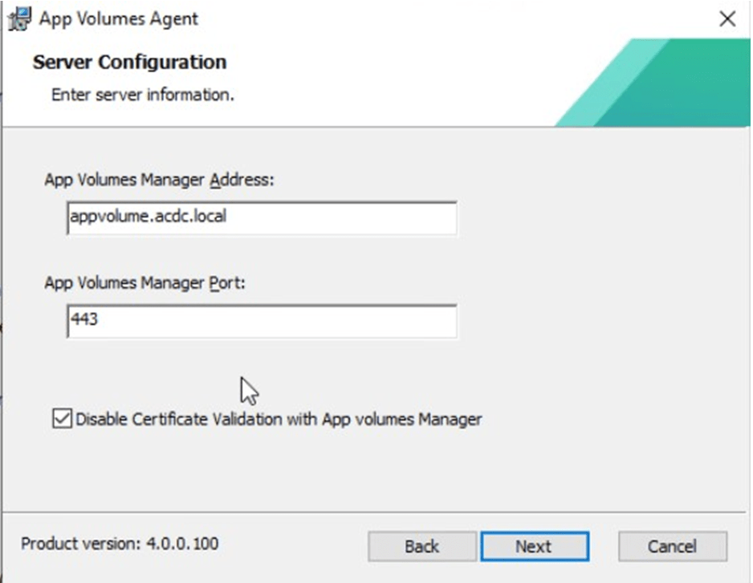Click the Server Configuration heading
The height and width of the screenshot is (583, 753).
click(x=129, y=63)
